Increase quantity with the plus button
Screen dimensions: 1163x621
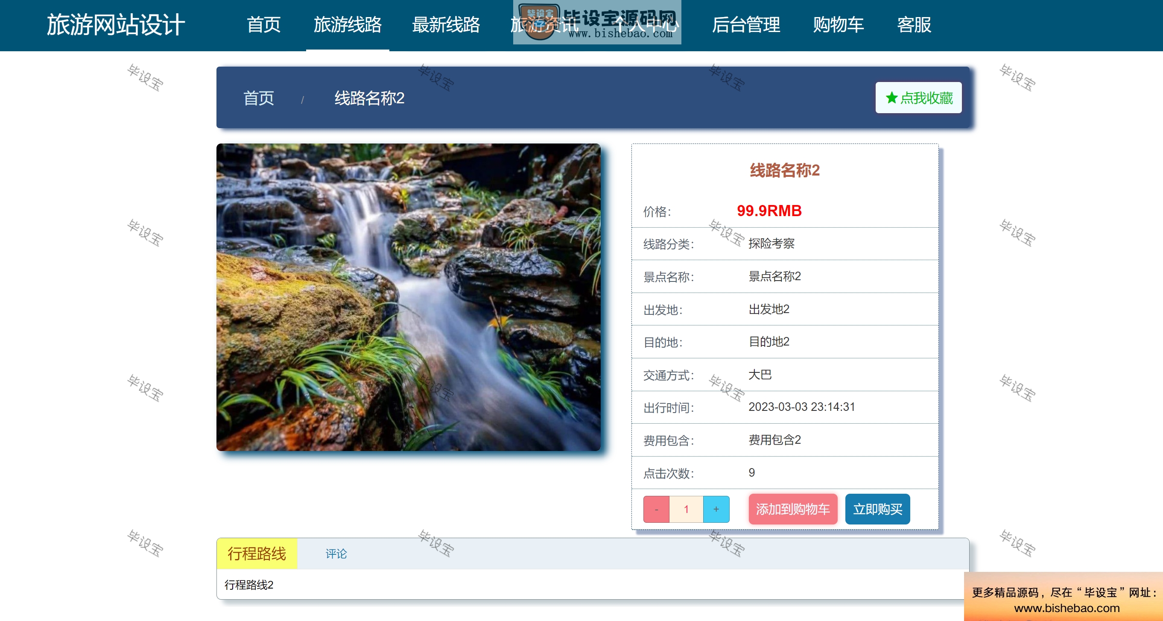point(716,509)
